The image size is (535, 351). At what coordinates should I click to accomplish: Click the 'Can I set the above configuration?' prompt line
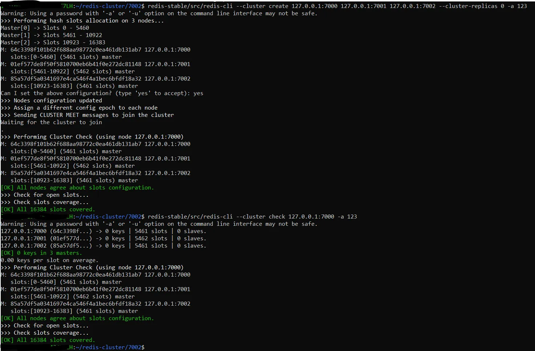coord(102,93)
